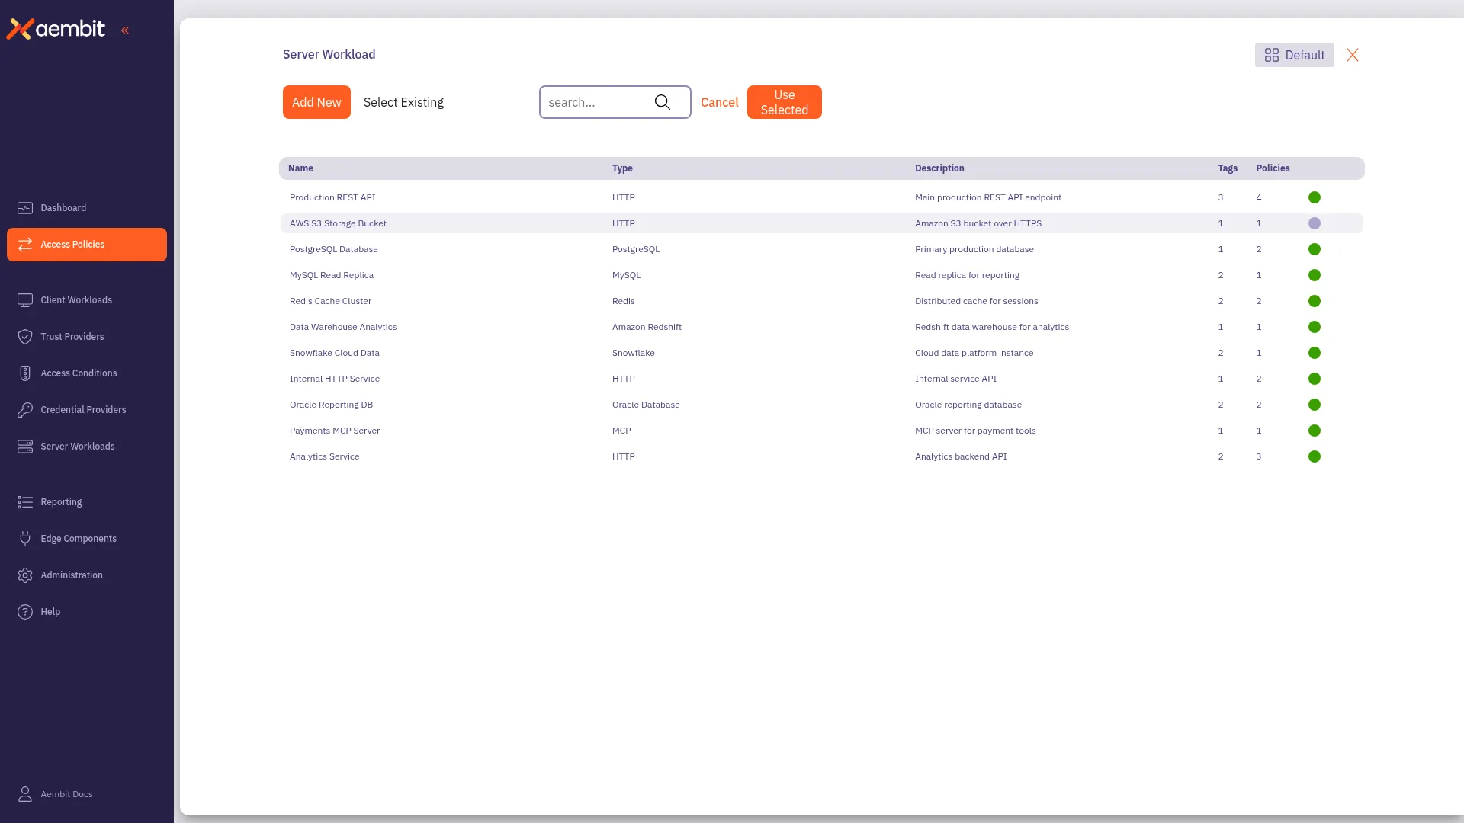Click the Internal HTTP Service status dot

(1315, 379)
